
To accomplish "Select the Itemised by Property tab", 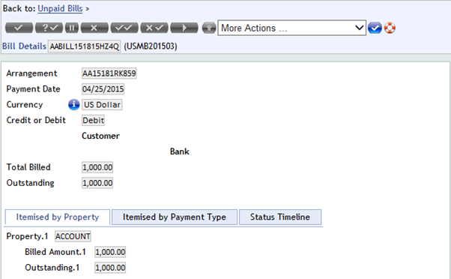I will (58, 217).
